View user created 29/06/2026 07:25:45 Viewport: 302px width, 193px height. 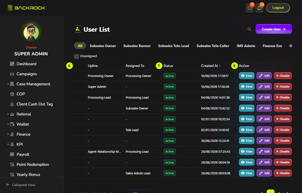coord(247,151)
